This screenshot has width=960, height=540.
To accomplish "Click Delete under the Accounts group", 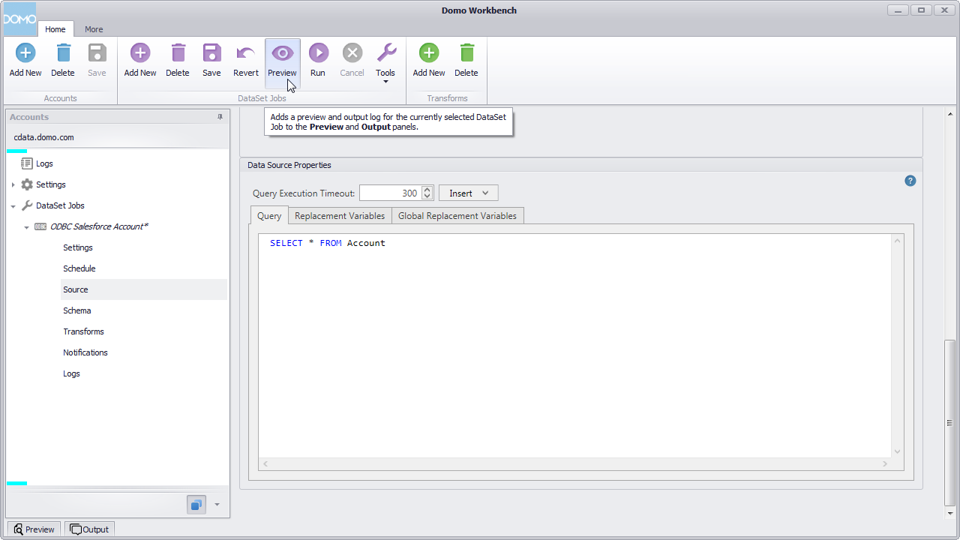I will click(63, 52).
